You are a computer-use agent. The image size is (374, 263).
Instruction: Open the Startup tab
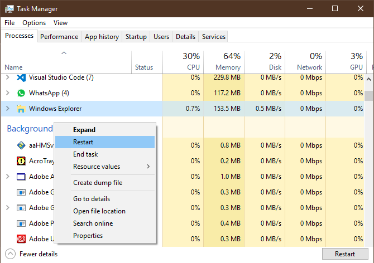[136, 37]
